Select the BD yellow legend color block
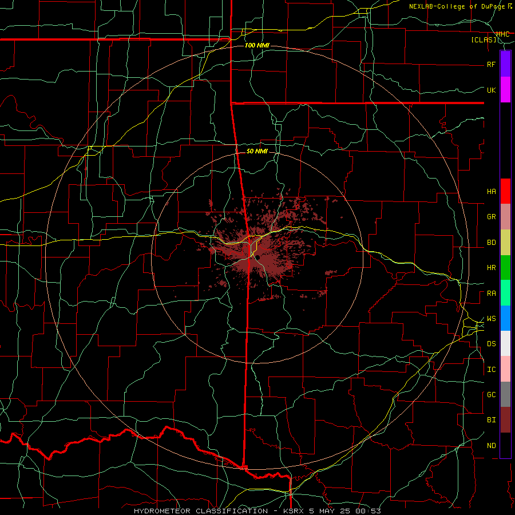515x515 pixels. [505, 243]
